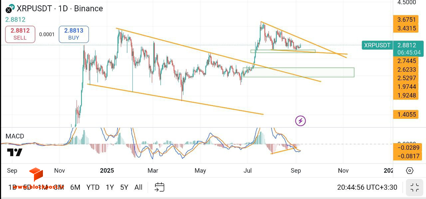The image size is (426, 199).
Task: Select the 6M time range
Action: [75, 187]
